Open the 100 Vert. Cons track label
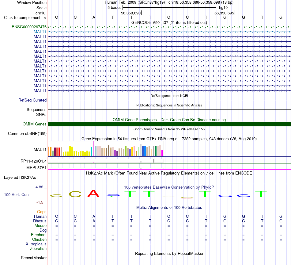This screenshot has height=265, width=291. pyautogui.click(x=17, y=194)
